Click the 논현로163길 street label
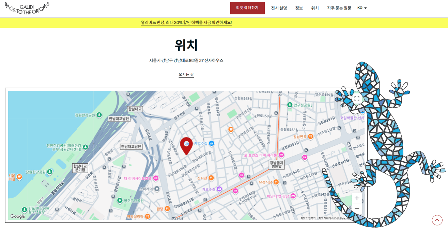This screenshot has height=233, width=448. tap(243, 98)
